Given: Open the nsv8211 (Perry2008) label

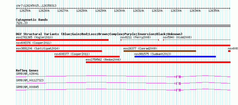Looking at the screenshot, I should coord(136,37).
